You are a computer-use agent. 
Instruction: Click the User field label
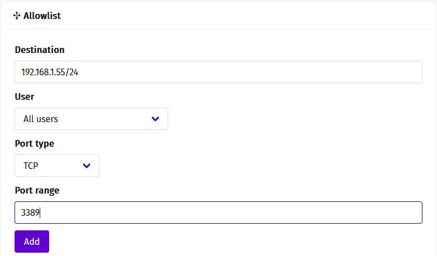point(25,96)
